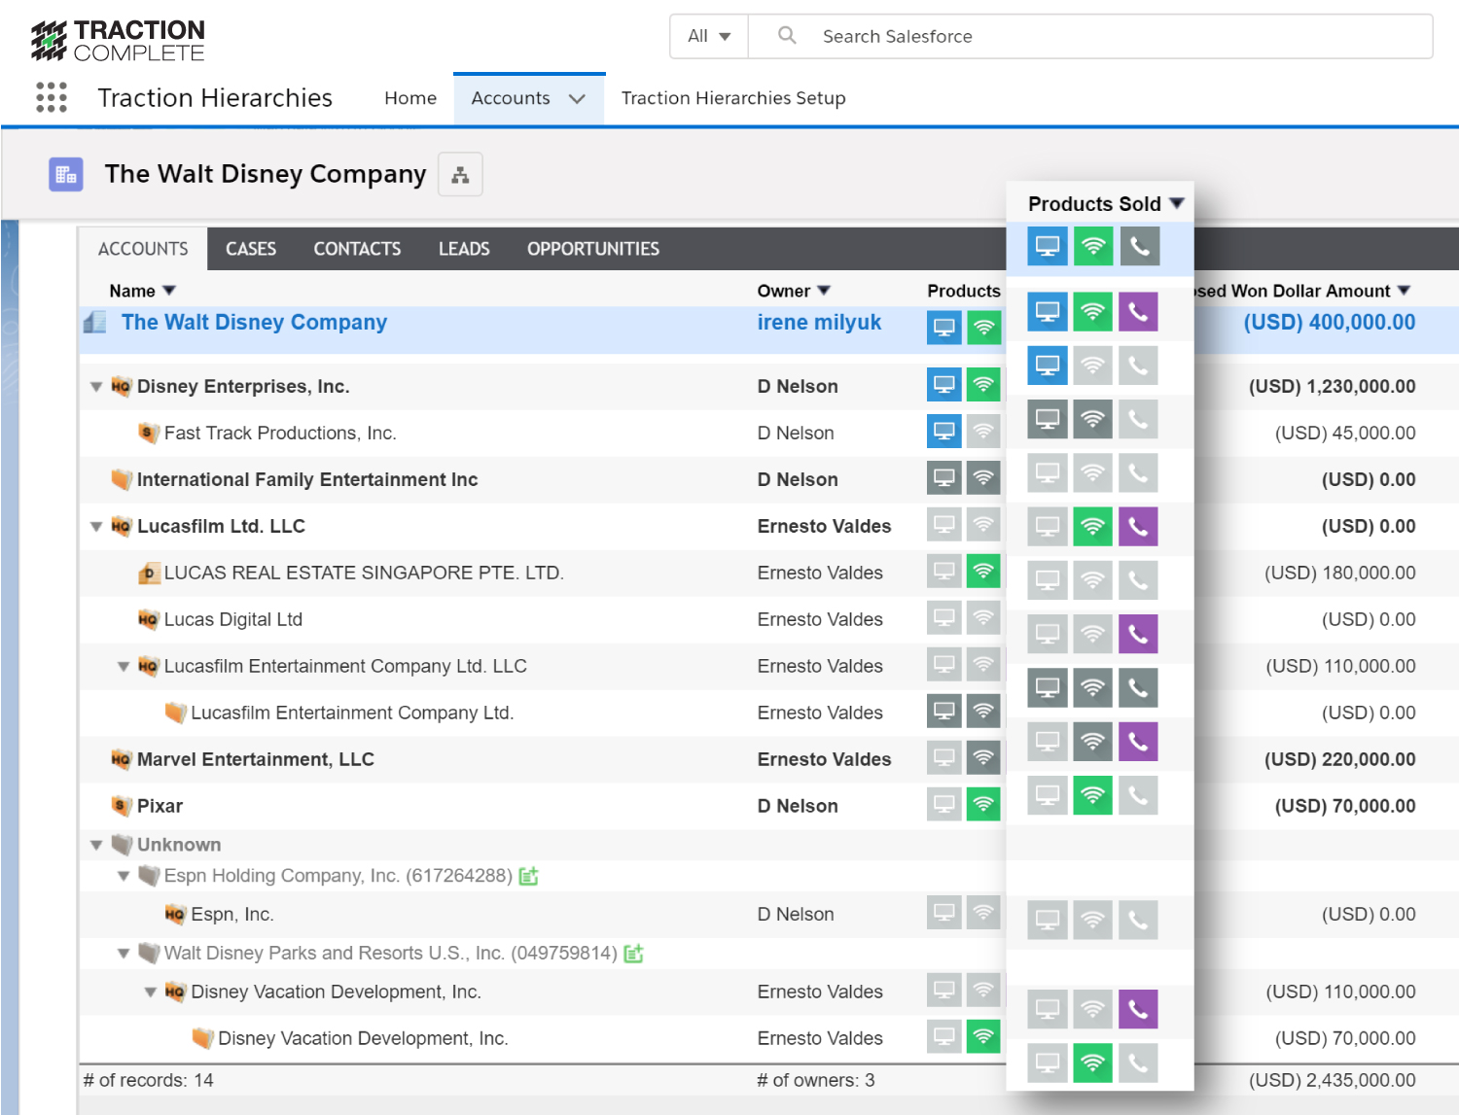Click the account building icon next to title
Screen dimensions: 1459x1115
[x=66, y=175]
